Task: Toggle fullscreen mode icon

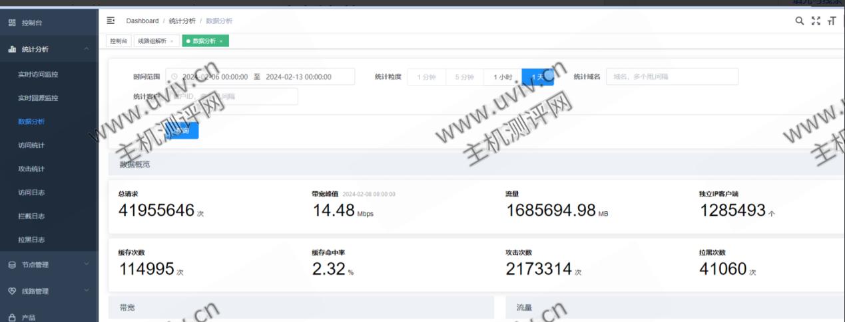Action: [x=816, y=21]
